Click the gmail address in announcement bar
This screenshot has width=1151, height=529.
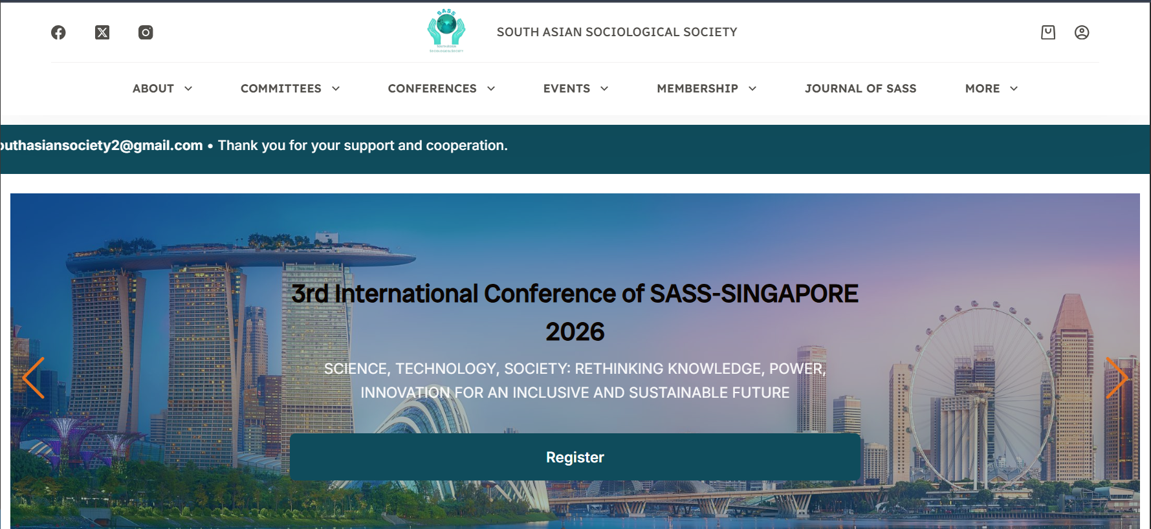[x=102, y=146]
